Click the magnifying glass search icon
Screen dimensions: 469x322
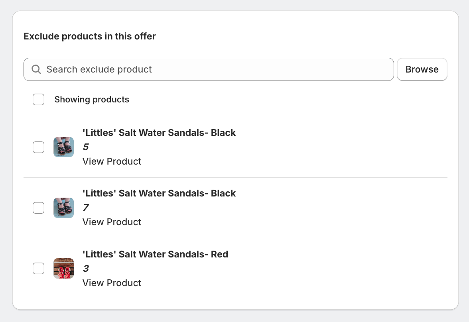pos(36,69)
